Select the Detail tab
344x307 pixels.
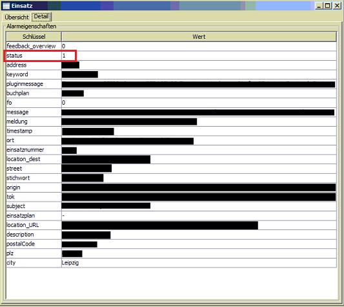[41, 17]
